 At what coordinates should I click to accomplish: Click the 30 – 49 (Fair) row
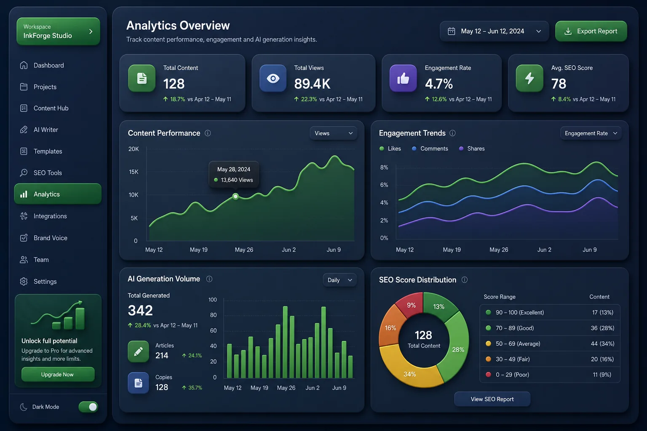(550, 359)
